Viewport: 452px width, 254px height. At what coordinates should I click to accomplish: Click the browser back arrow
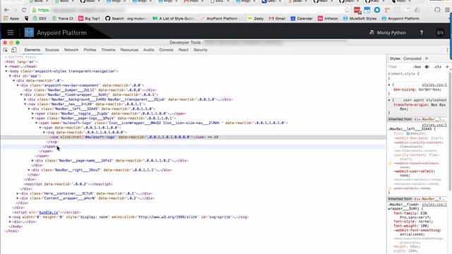pos(6,10)
